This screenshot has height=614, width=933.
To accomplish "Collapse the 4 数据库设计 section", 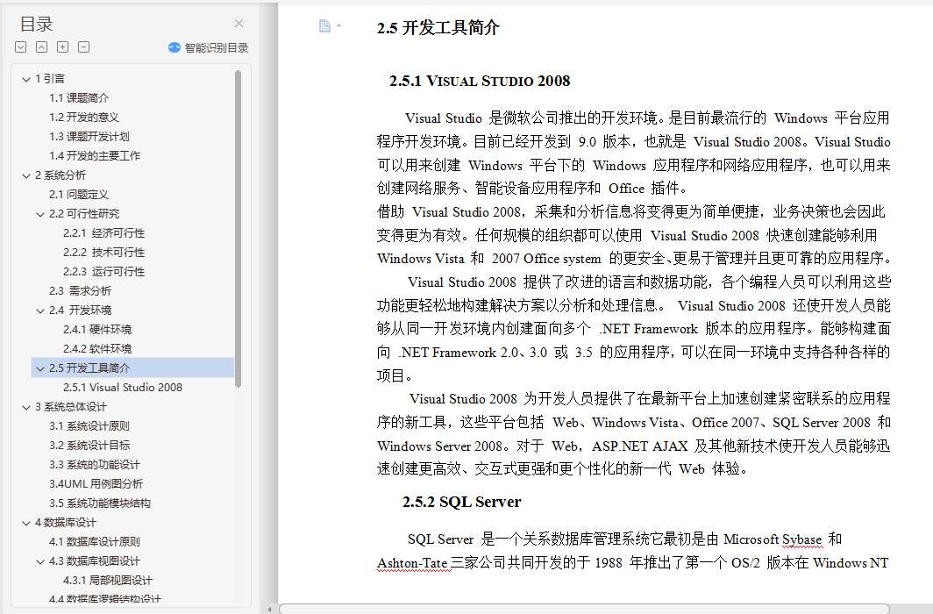I will pyautogui.click(x=26, y=523).
